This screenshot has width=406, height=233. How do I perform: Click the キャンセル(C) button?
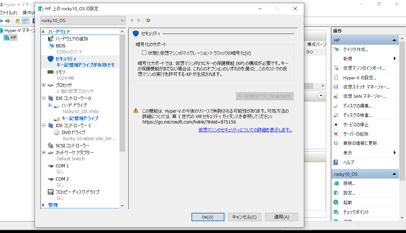[245, 217]
